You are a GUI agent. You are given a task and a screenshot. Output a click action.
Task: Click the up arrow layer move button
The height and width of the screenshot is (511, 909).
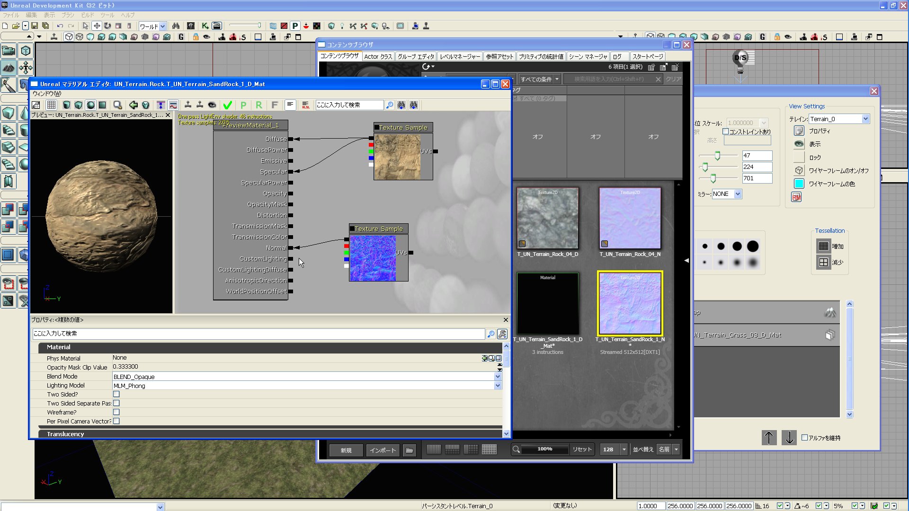point(769,438)
